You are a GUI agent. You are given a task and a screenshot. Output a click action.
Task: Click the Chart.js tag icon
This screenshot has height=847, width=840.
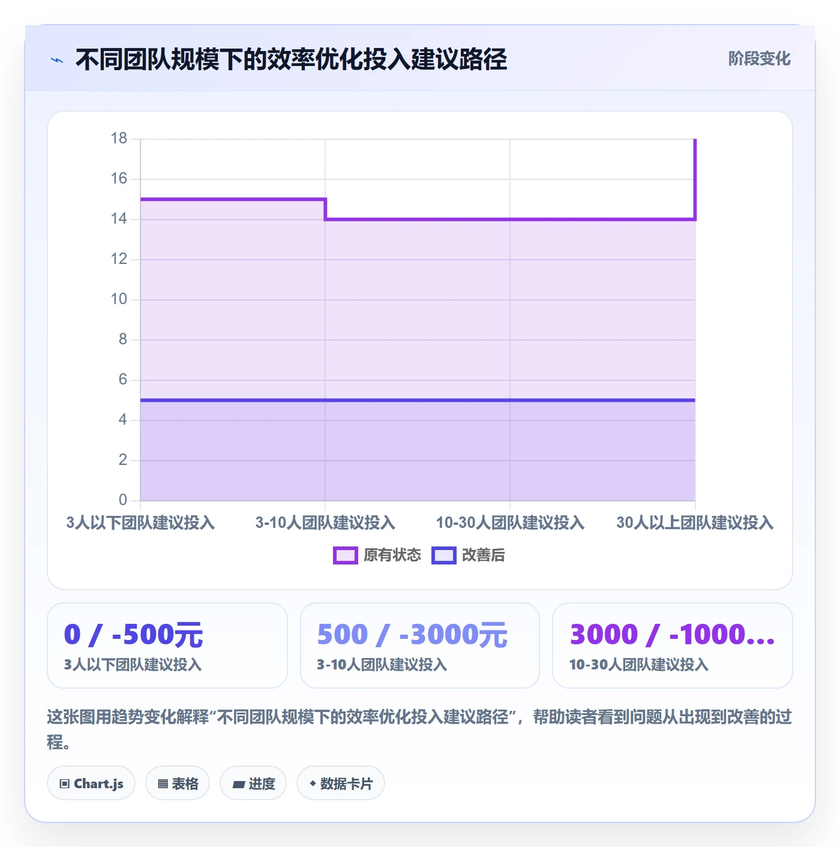[x=65, y=783]
